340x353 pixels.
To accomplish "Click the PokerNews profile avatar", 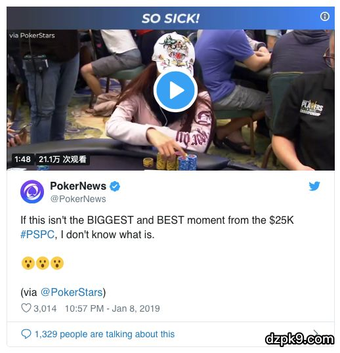I will 32,192.
